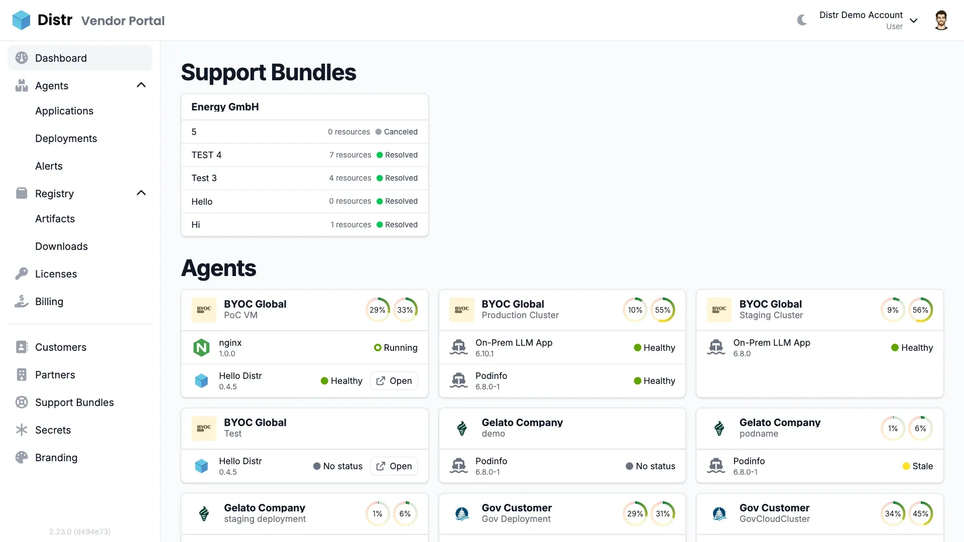Click the 55% gauge on Production Cluster
Viewport: 964px width, 542px height.
(663, 310)
